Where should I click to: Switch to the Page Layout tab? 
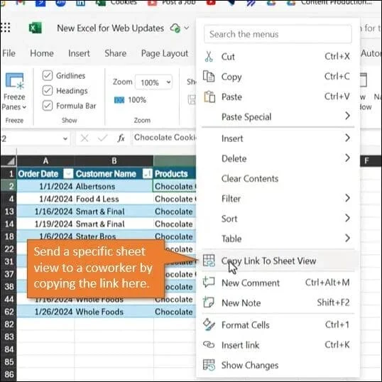165,53
